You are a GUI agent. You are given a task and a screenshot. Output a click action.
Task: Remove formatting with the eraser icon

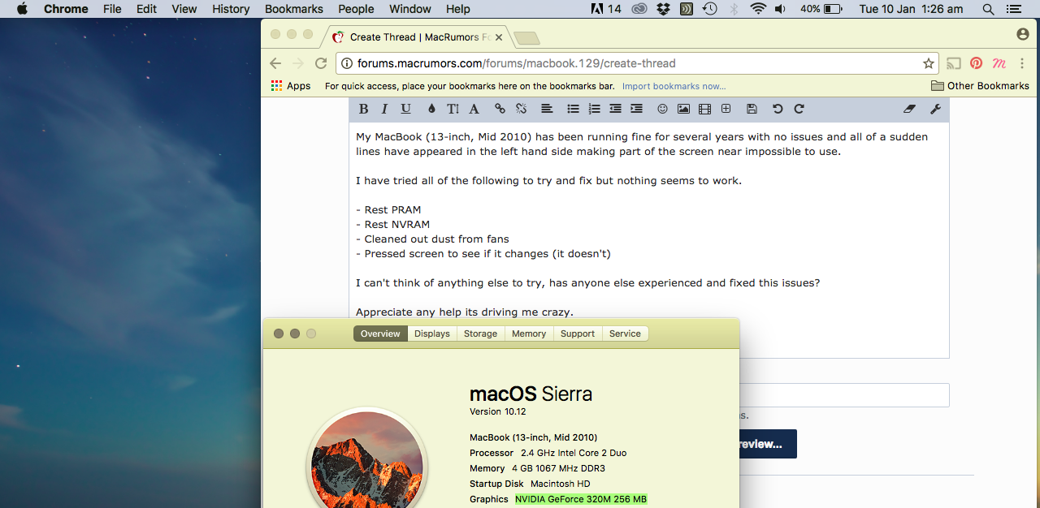(x=909, y=109)
